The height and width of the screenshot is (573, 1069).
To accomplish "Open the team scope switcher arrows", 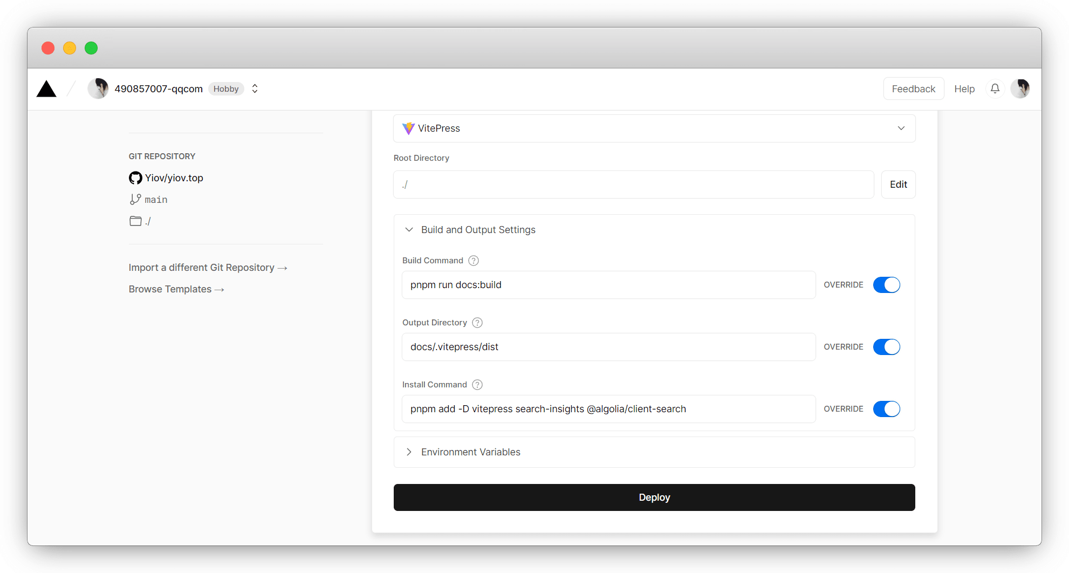I will pyautogui.click(x=255, y=88).
